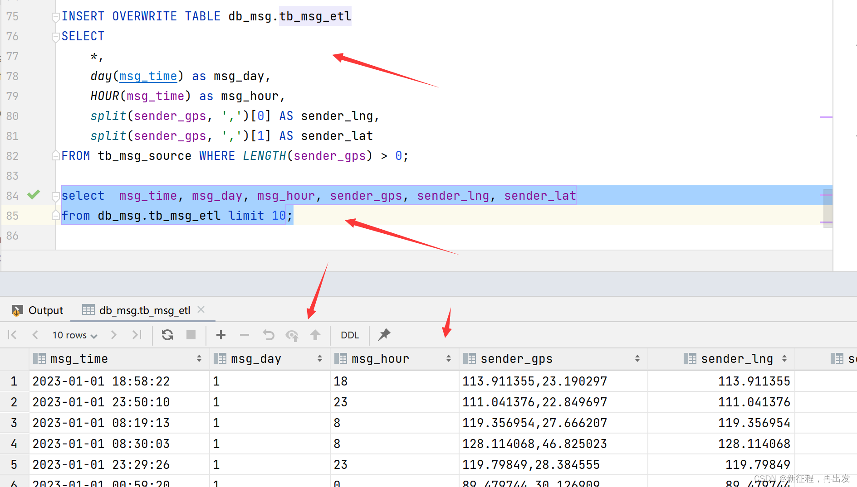Add a new row with plus icon
Image resolution: width=857 pixels, height=487 pixels.
221,335
